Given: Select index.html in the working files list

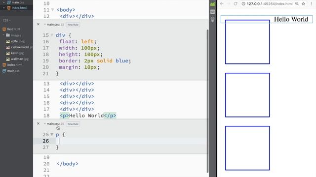Looking at the screenshot, I should coord(19,8).
